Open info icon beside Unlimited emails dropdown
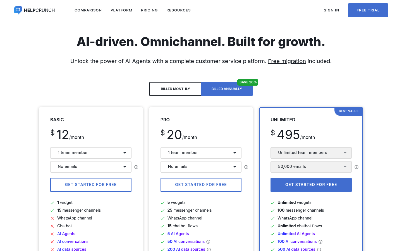 coord(356,167)
